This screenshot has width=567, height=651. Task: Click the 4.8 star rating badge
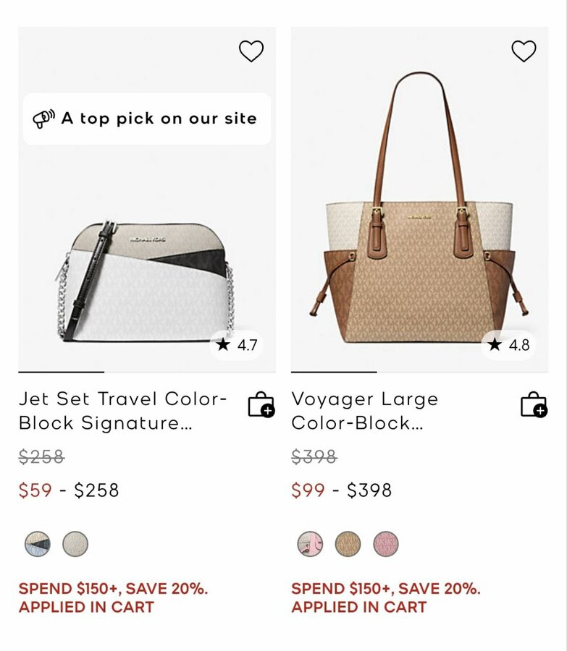[x=509, y=345]
